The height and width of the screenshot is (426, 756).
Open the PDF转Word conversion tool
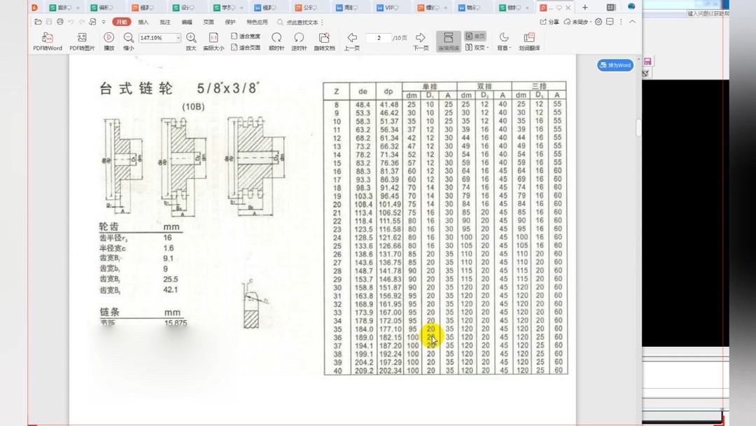point(46,39)
